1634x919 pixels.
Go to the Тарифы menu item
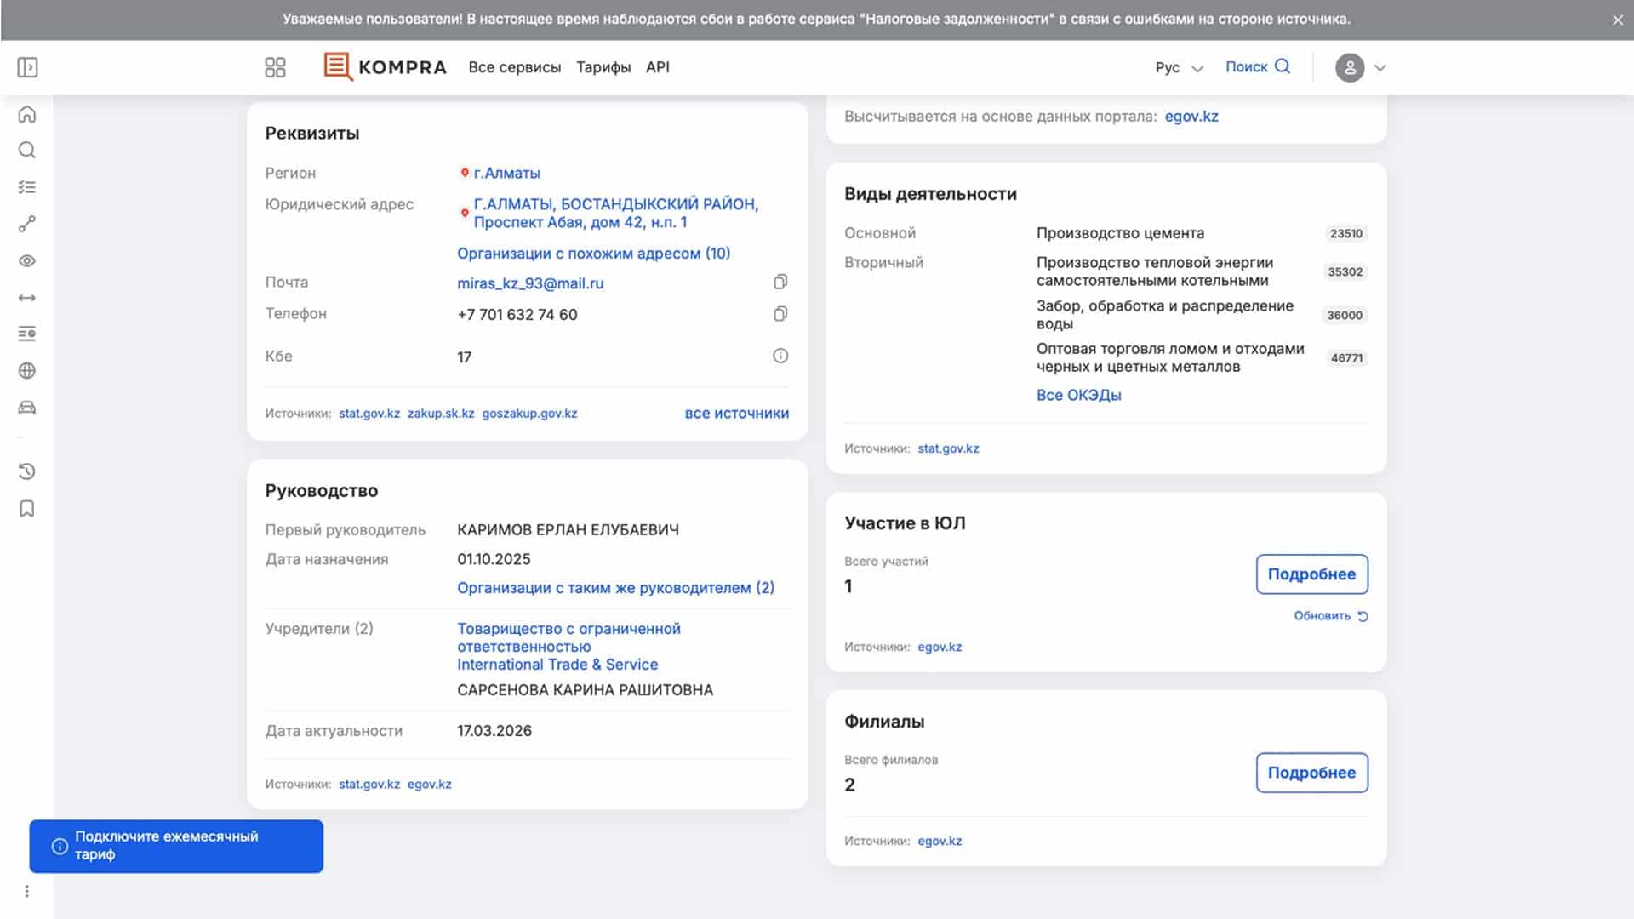(603, 67)
